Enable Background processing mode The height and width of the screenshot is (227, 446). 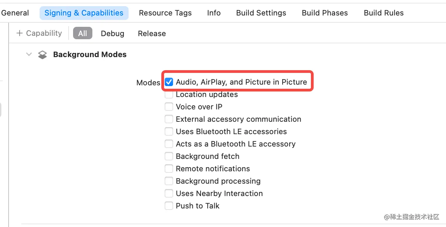point(169,181)
